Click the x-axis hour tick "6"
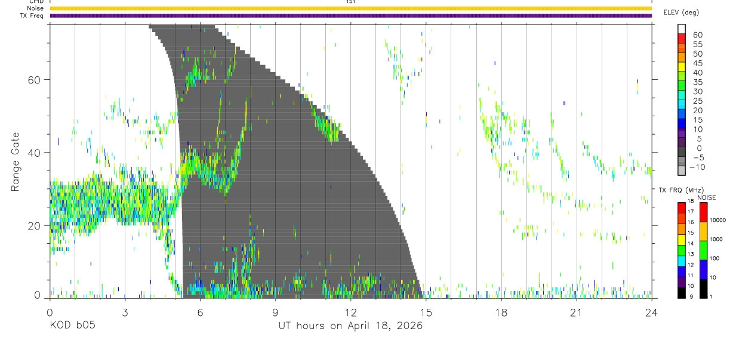Image resolution: width=733 pixels, height=338 pixels. coord(200,312)
